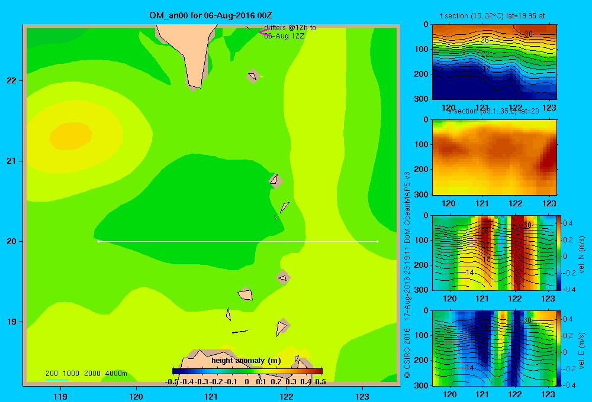Click the vel. E colorbar strip
The image size is (592, 402).
point(559,348)
